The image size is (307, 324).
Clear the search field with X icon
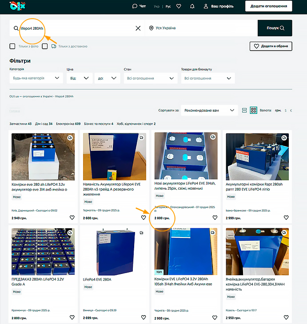tap(138, 28)
